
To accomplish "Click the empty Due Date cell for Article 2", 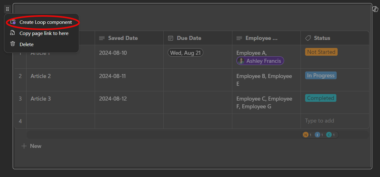I will click(x=198, y=80).
